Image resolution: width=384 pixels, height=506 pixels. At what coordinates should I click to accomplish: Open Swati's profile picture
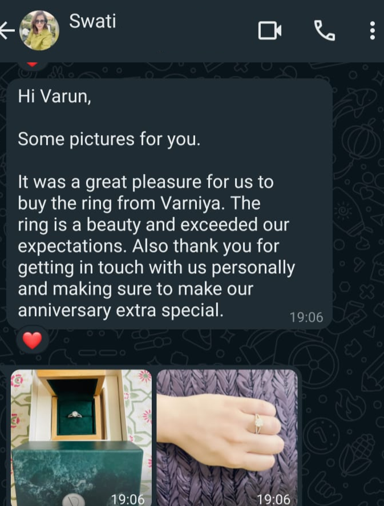click(39, 31)
